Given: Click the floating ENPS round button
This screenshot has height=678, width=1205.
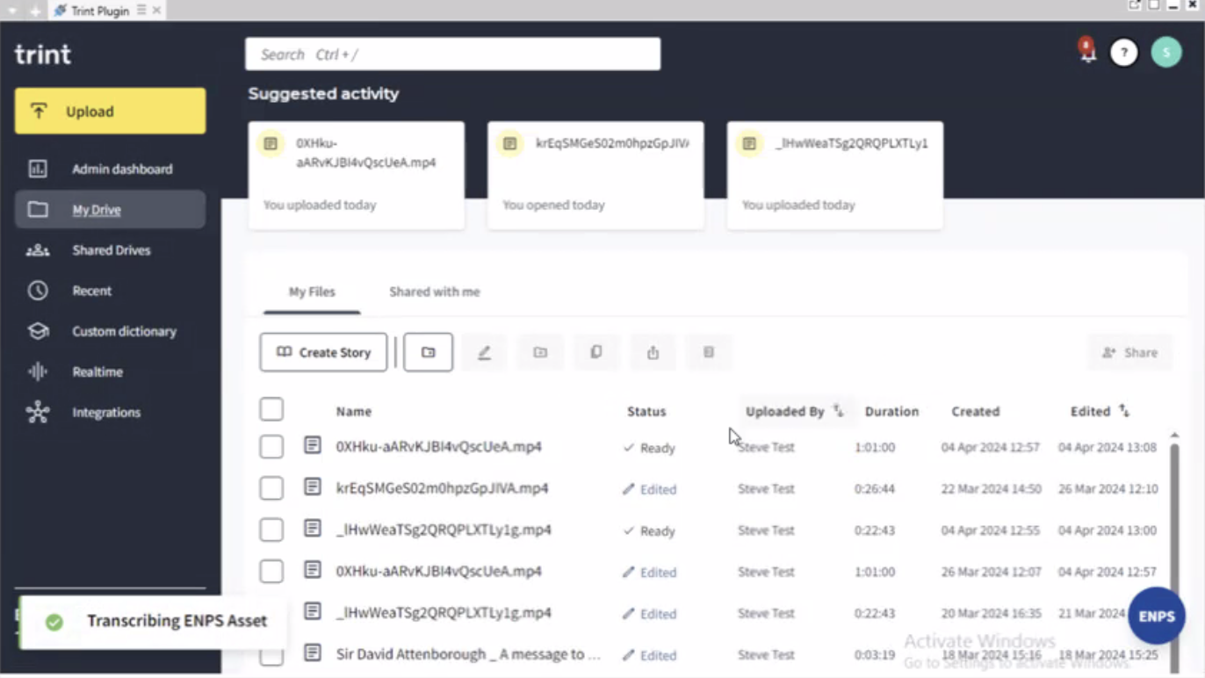Looking at the screenshot, I should 1157,617.
